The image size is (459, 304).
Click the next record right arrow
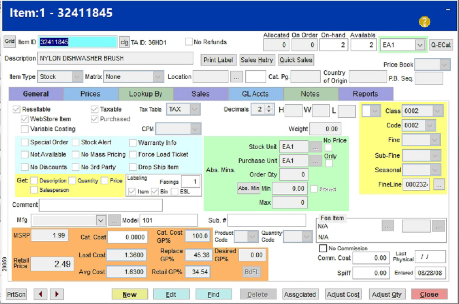point(56,294)
